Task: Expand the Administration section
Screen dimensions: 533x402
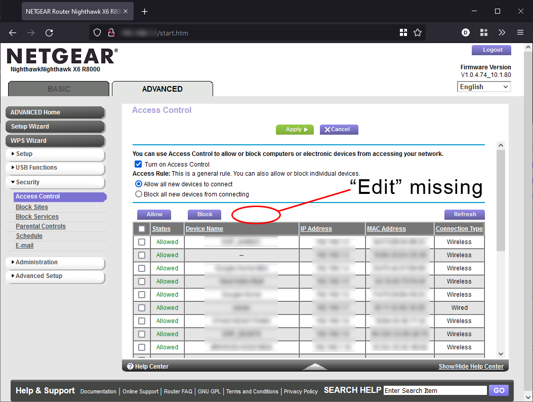Action: point(35,262)
